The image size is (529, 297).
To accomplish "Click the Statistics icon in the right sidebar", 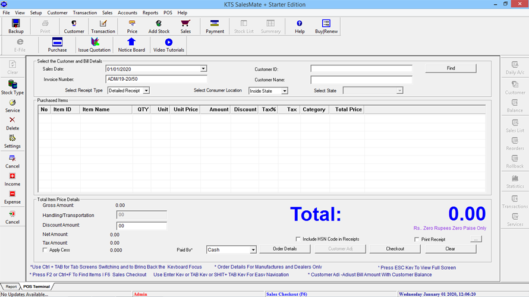I will pyautogui.click(x=515, y=181).
